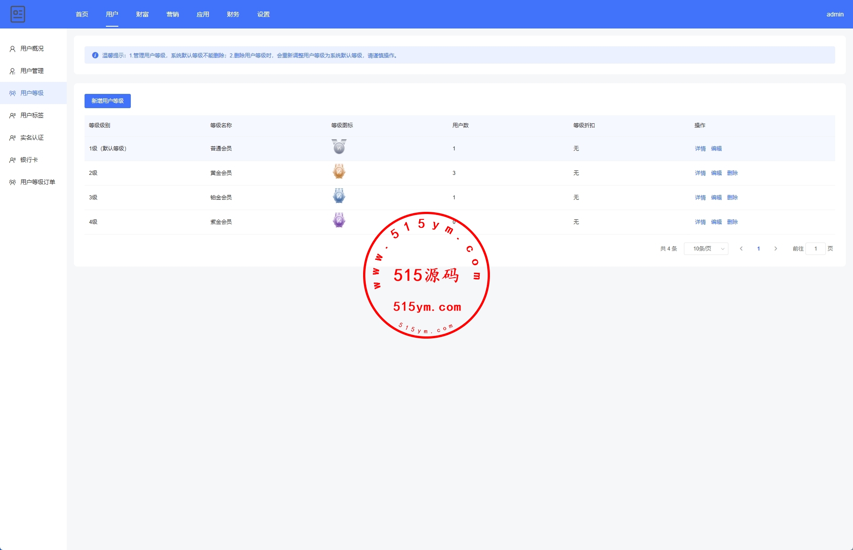Click the gold medal icon for 黄金会员
This screenshot has height=550, width=853.
click(x=339, y=172)
